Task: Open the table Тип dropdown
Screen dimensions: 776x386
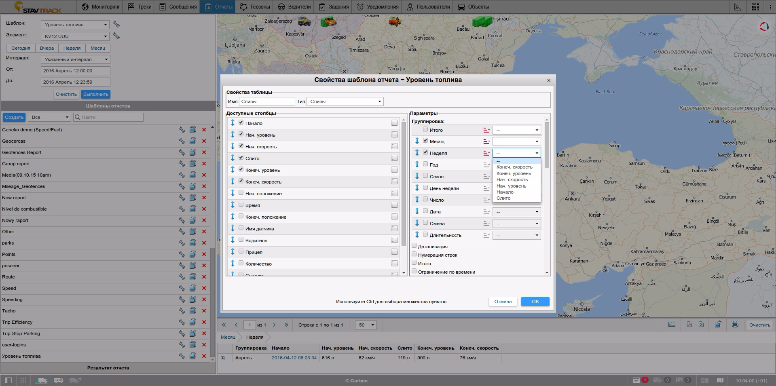Action: (x=345, y=101)
